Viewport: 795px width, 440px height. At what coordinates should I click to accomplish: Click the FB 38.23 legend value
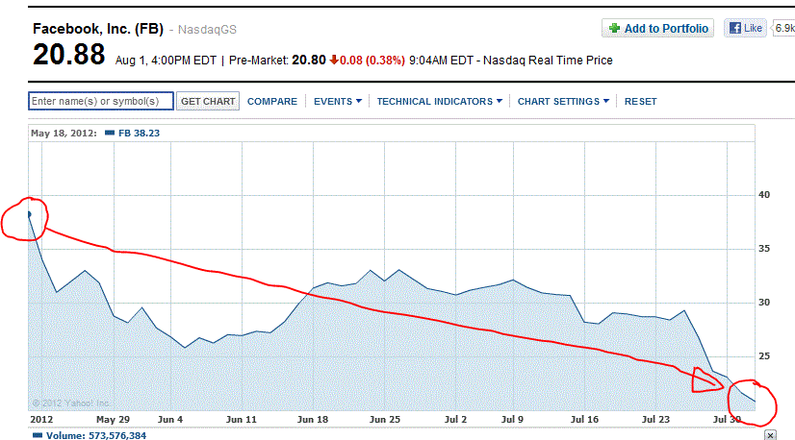coord(139,134)
